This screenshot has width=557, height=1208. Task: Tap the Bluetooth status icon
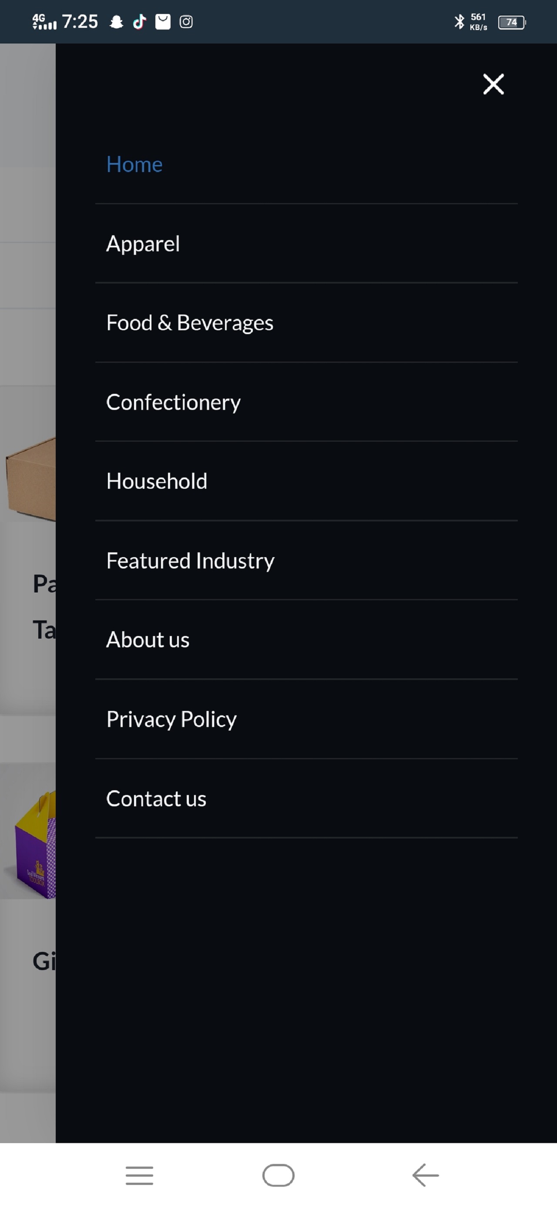(459, 22)
